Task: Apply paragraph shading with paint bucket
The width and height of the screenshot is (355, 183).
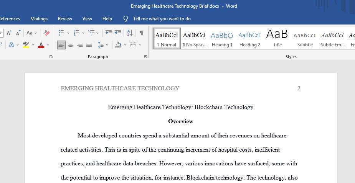Action: 119,45
